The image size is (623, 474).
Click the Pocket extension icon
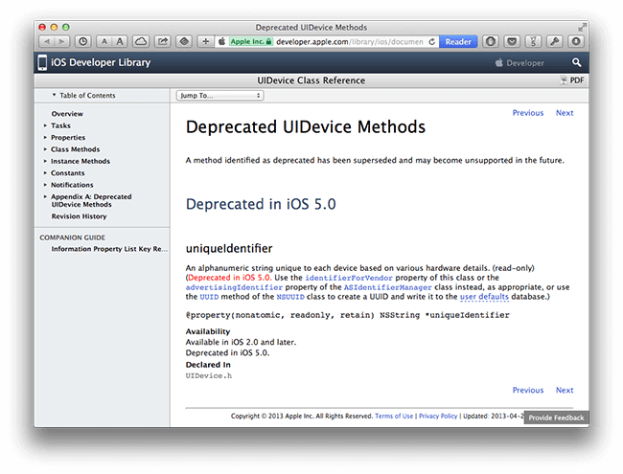[512, 41]
